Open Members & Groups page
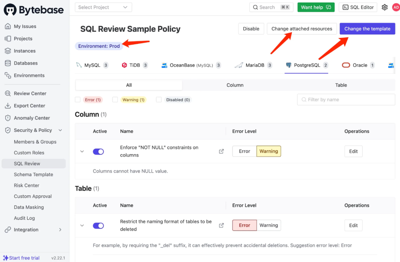 (35, 142)
